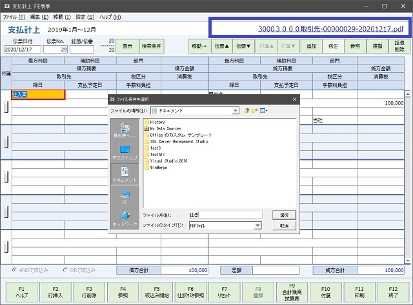This screenshot has width=413, height=305.
Task: Click the F3 行削除 button
Action: [x=89, y=292]
